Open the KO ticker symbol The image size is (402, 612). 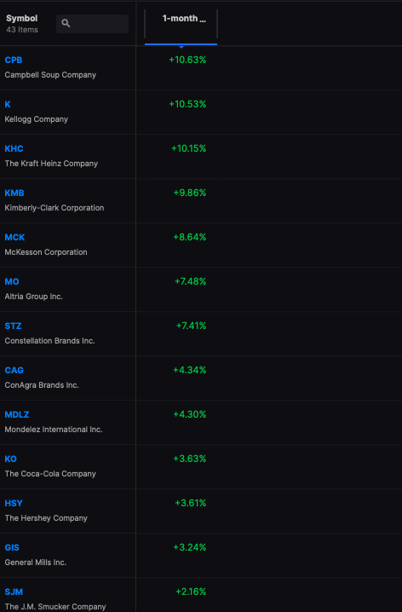tap(10, 459)
